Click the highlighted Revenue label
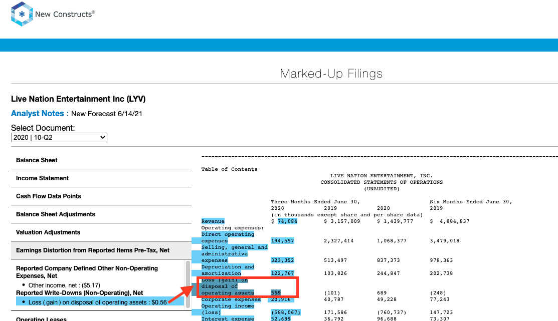This screenshot has height=321, width=558. point(213,221)
